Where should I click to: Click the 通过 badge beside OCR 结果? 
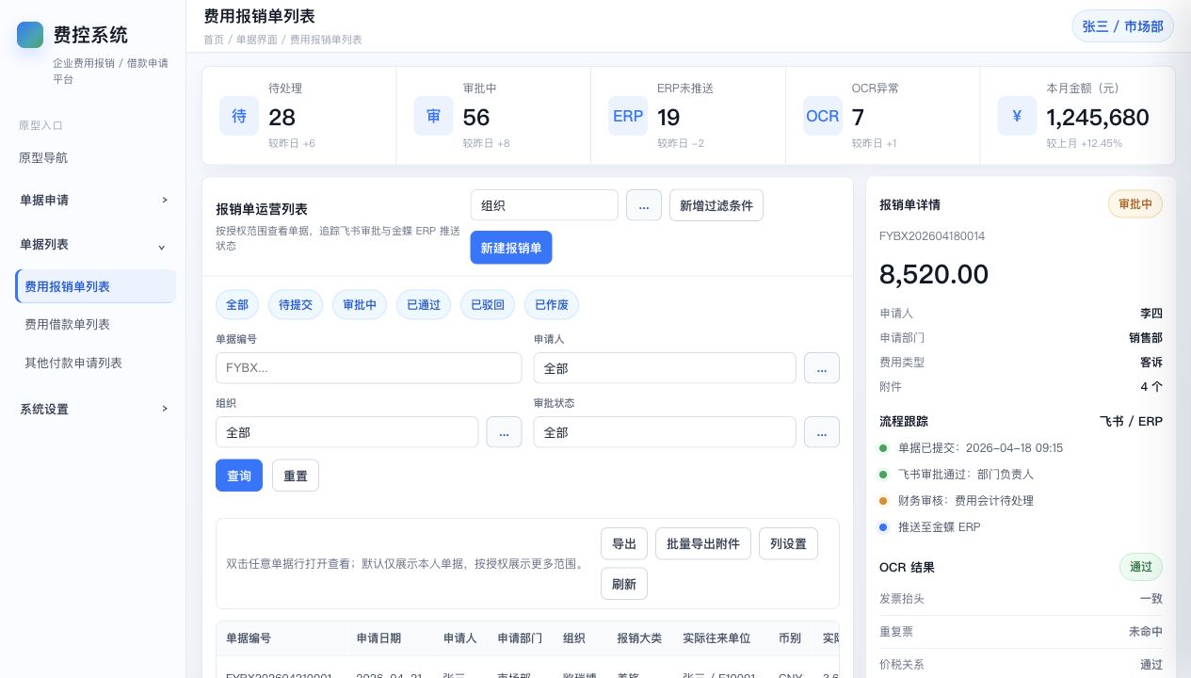click(x=1141, y=567)
